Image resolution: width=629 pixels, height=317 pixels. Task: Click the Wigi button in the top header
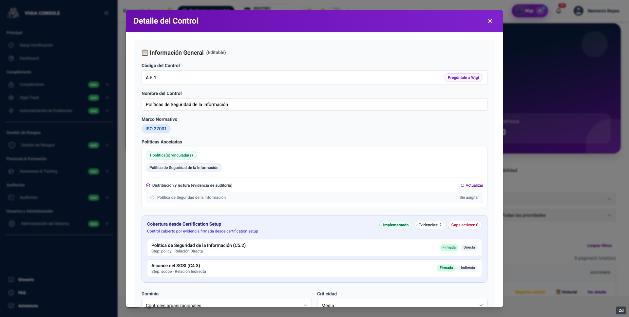tap(530, 11)
